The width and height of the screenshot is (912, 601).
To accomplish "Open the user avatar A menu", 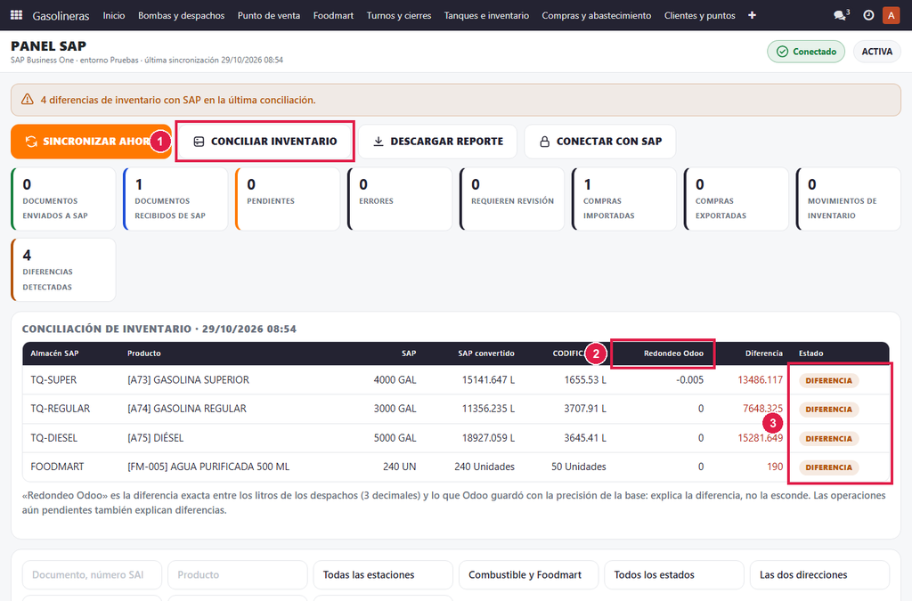I will point(891,15).
